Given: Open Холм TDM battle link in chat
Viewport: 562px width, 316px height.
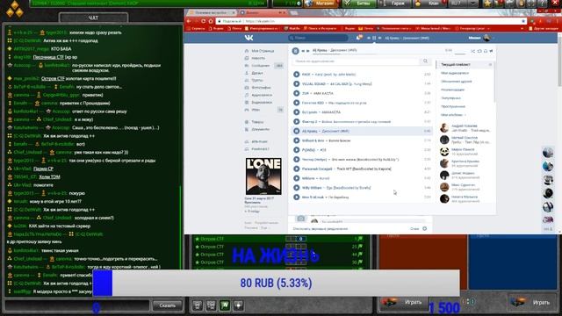Looking at the screenshot, I should (x=49, y=177).
